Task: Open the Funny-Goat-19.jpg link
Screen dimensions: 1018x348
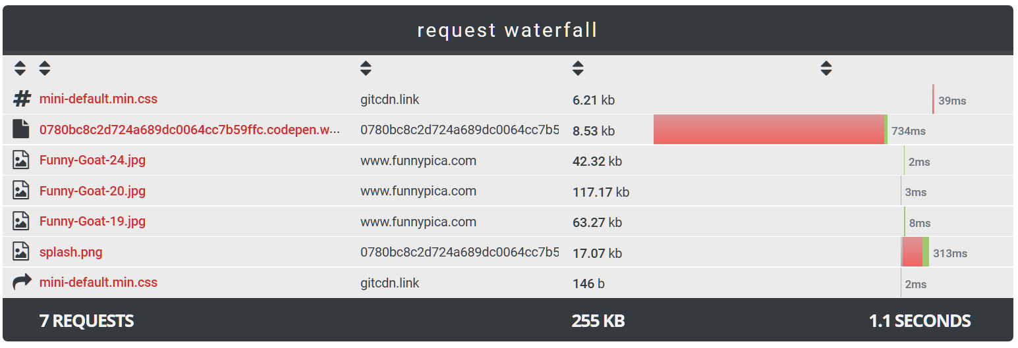Action: pos(92,222)
